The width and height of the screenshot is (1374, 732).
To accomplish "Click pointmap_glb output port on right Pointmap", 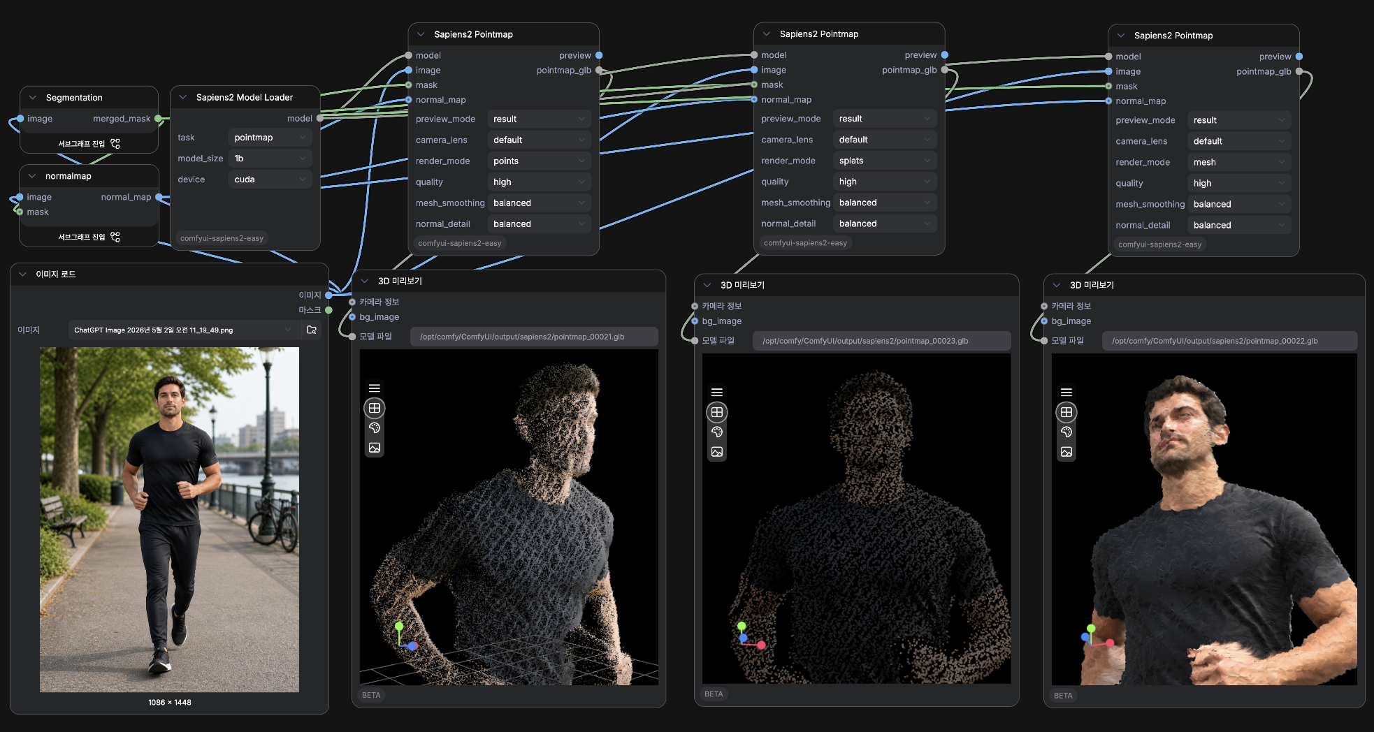I will click(x=1299, y=71).
